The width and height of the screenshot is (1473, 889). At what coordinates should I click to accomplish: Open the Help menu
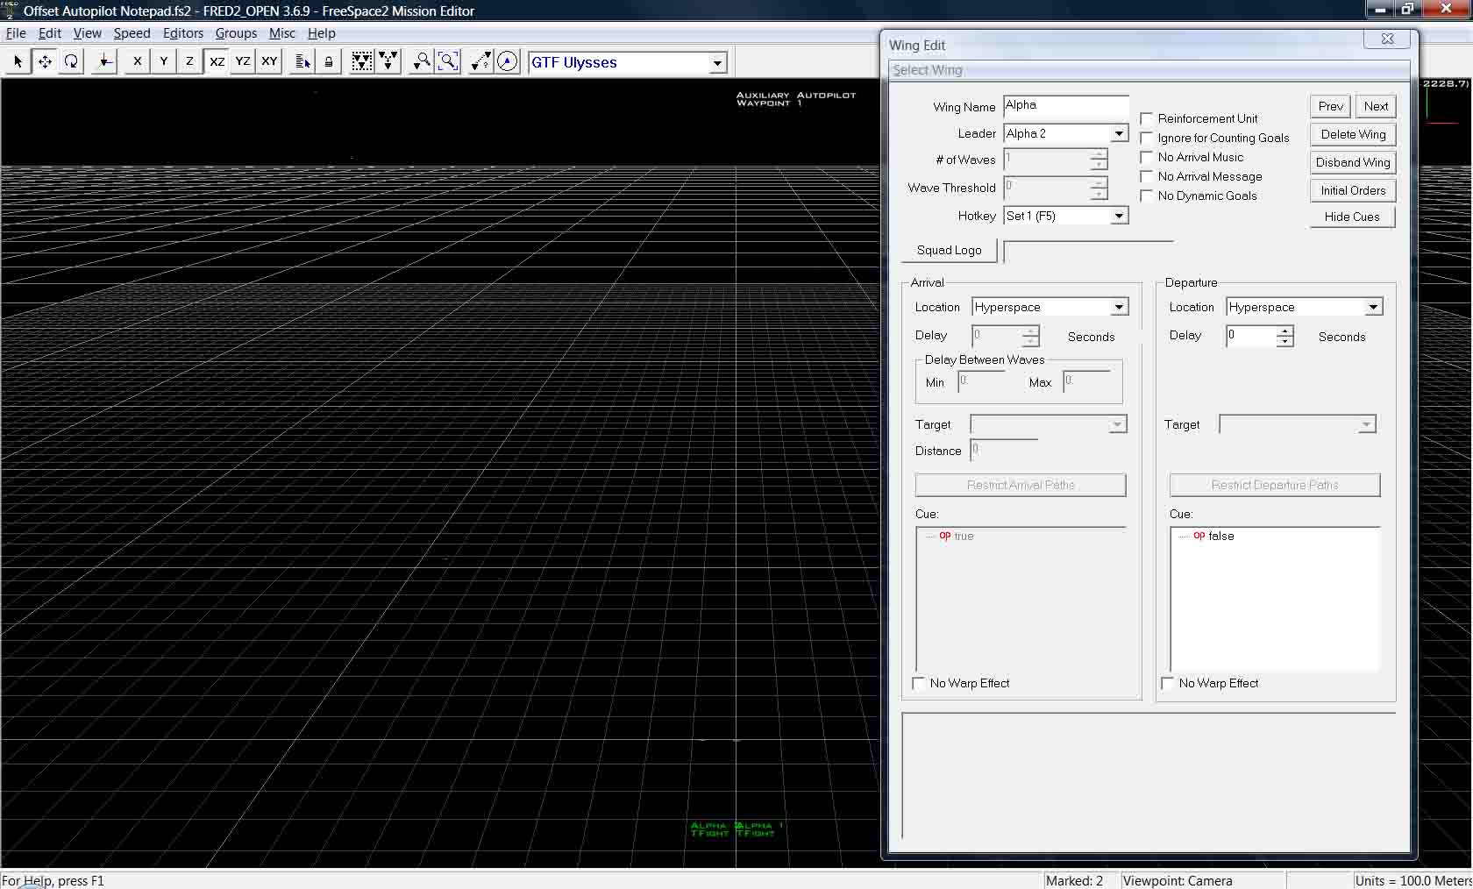321,33
